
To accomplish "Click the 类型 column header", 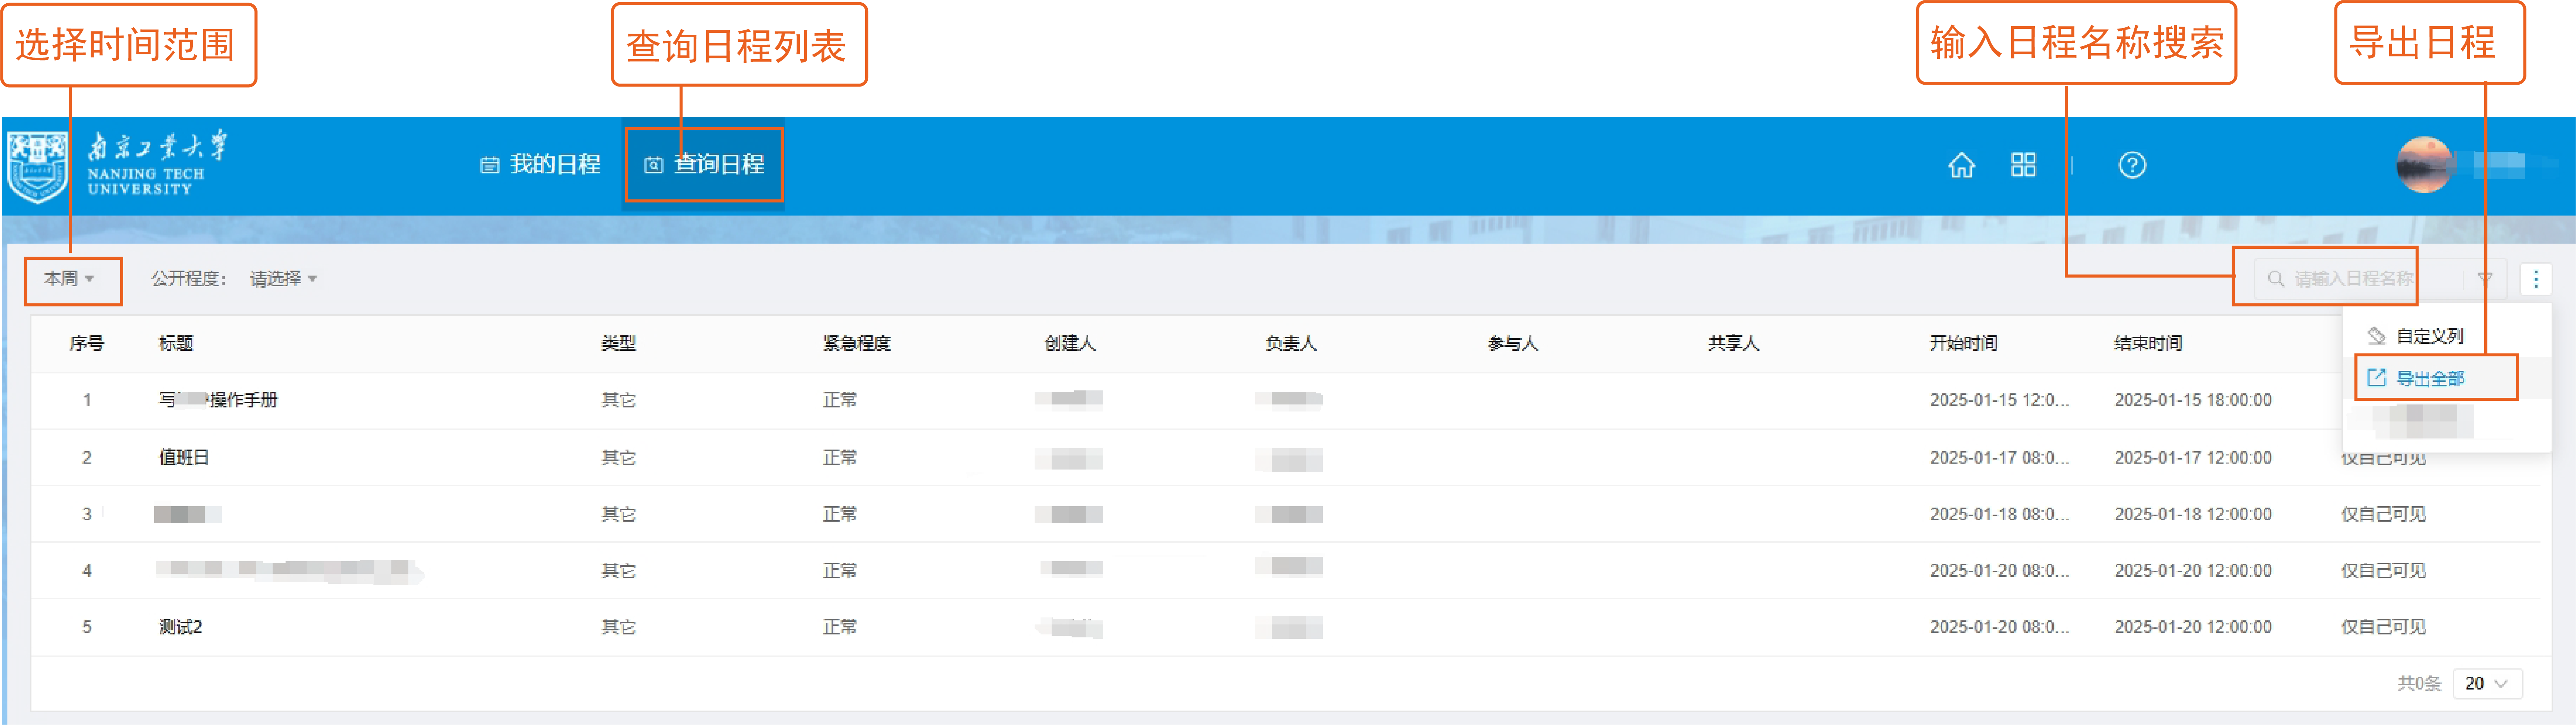I will coord(618,343).
